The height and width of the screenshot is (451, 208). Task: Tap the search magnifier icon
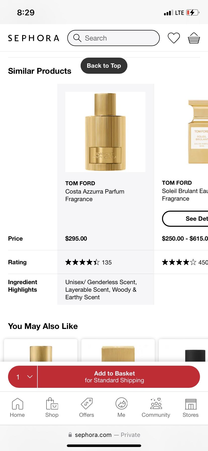pyautogui.click(x=77, y=38)
